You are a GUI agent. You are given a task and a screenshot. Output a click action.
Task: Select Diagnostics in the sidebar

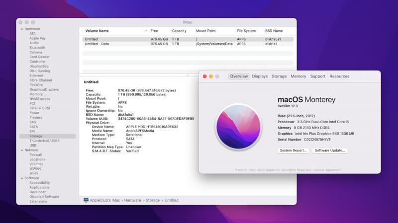39,66
